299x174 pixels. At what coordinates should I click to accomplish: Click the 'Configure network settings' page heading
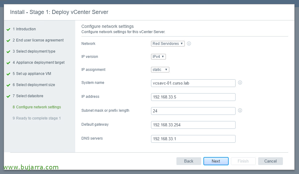pyautogui.click(x=107, y=26)
